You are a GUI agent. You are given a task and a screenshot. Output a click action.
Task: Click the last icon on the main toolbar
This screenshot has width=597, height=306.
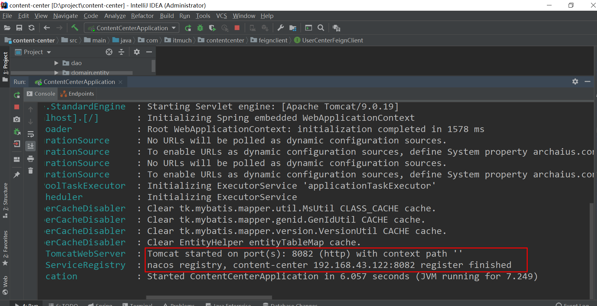click(336, 28)
